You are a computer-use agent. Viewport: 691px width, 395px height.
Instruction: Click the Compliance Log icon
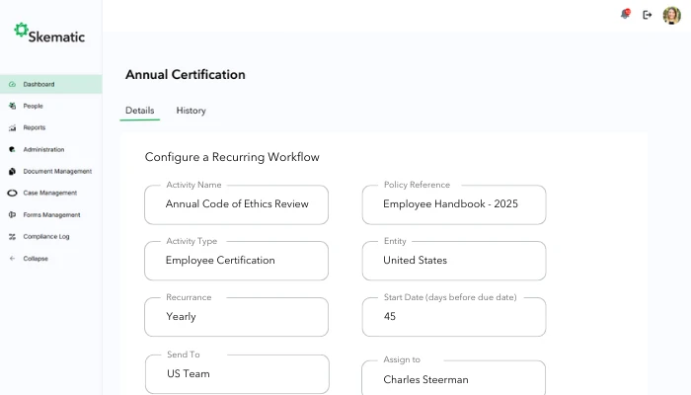click(12, 236)
